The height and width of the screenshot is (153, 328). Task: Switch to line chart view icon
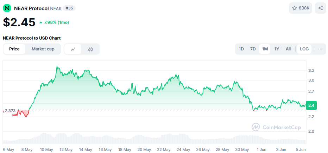click(73, 49)
